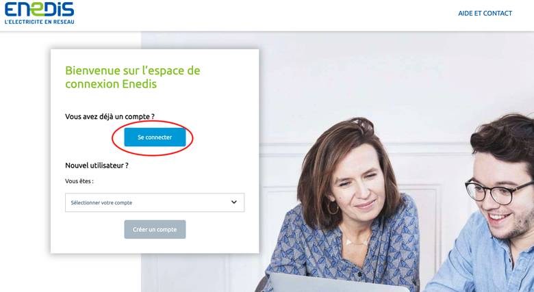534x292 pixels.
Task: Open the Sélectionner votre compte dropdown
Action: pos(155,202)
